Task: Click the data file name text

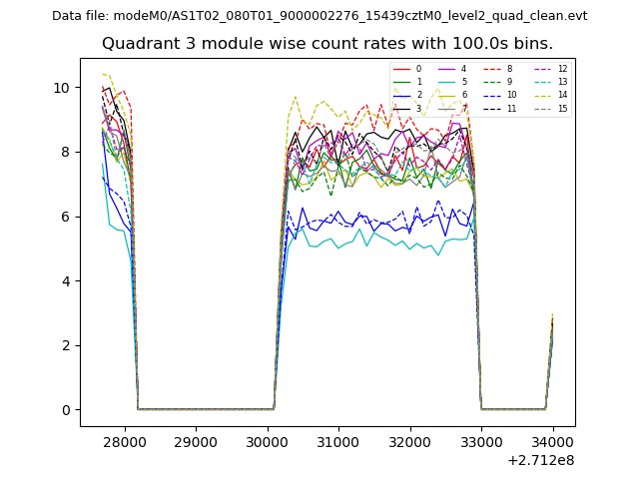Action: click(x=319, y=16)
